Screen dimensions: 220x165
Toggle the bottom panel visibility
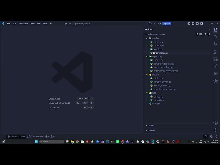pyautogui.click(x=197, y=24)
